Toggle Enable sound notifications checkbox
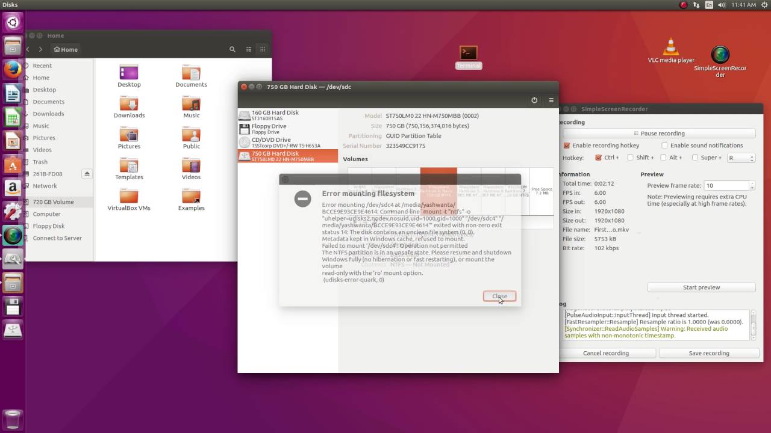This screenshot has height=433, width=771. click(664, 146)
